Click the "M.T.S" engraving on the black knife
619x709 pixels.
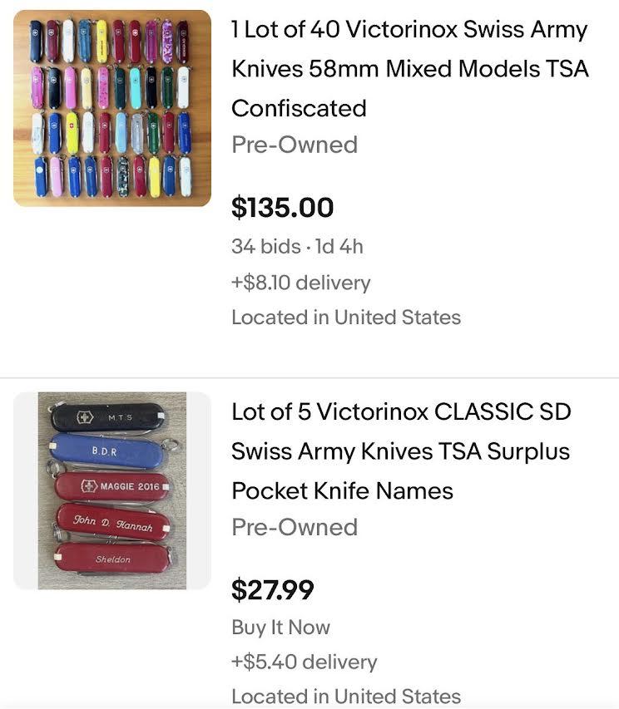coord(120,417)
